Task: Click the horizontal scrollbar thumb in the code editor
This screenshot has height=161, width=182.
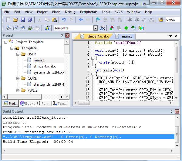Action: coord(84,103)
